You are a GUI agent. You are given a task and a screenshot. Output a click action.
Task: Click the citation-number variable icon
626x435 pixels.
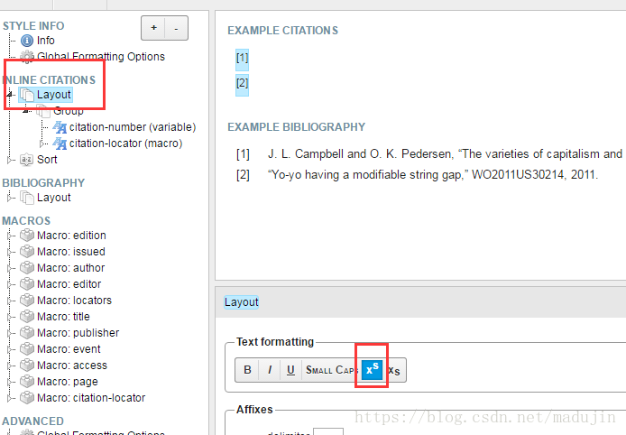click(x=60, y=127)
